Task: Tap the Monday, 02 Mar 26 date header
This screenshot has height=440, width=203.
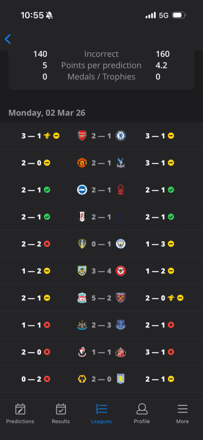Action: [x=47, y=113]
